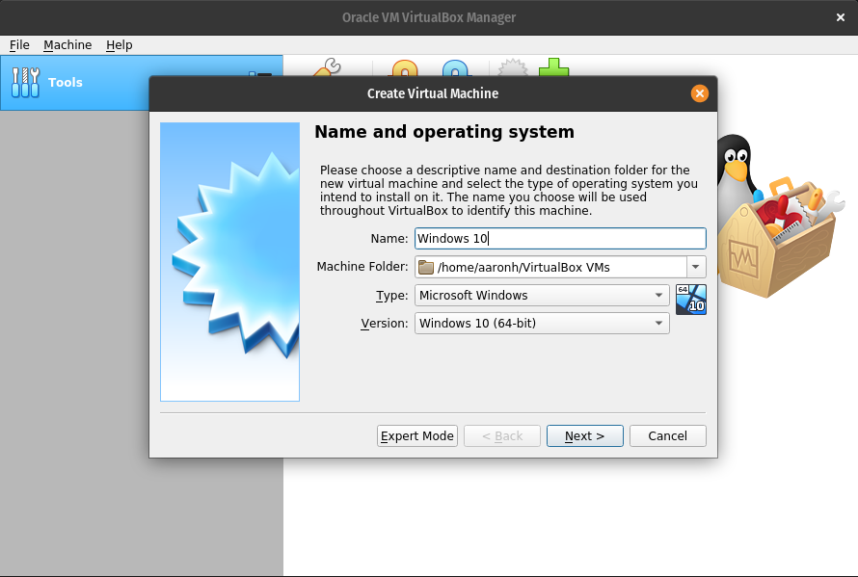Switch to Expert Mode
Viewport: 858px width, 577px height.
pos(416,435)
